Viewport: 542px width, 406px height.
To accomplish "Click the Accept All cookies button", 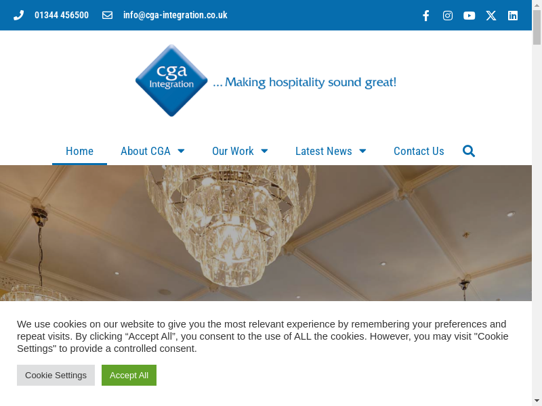I will 129,376.
